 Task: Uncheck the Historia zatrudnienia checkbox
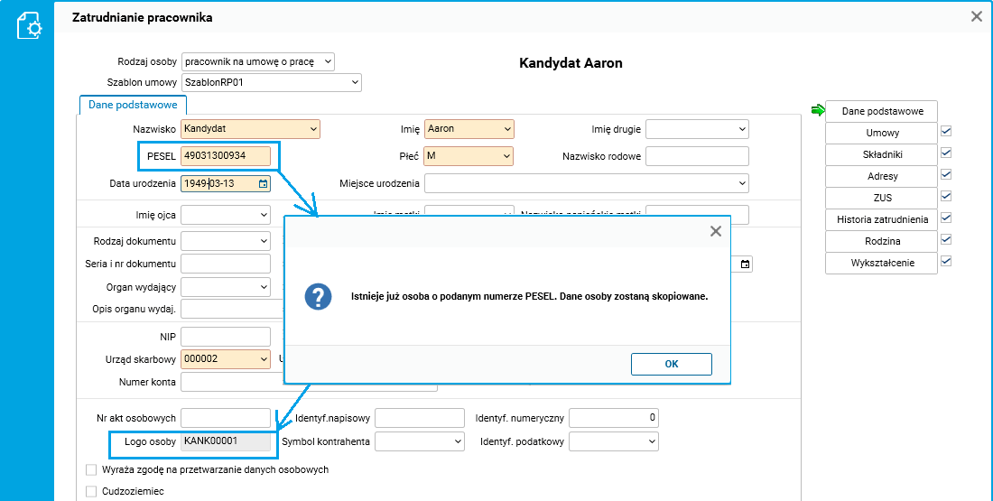click(x=946, y=218)
